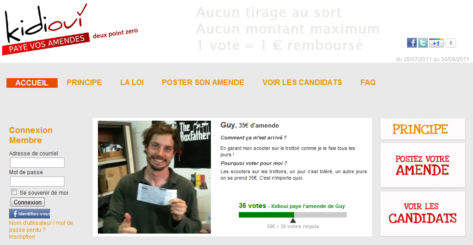
Task: Click the green votes progress bar
Action: 293,215
